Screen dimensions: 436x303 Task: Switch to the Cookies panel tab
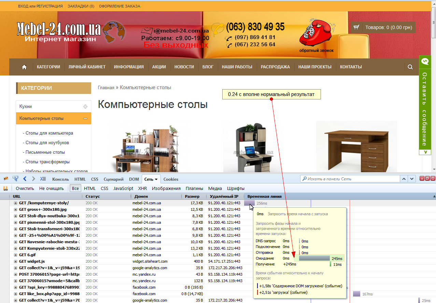(x=171, y=179)
